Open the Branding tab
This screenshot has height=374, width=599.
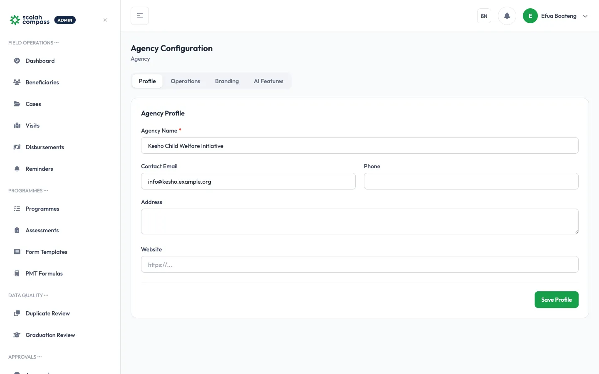pyautogui.click(x=227, y=81)
